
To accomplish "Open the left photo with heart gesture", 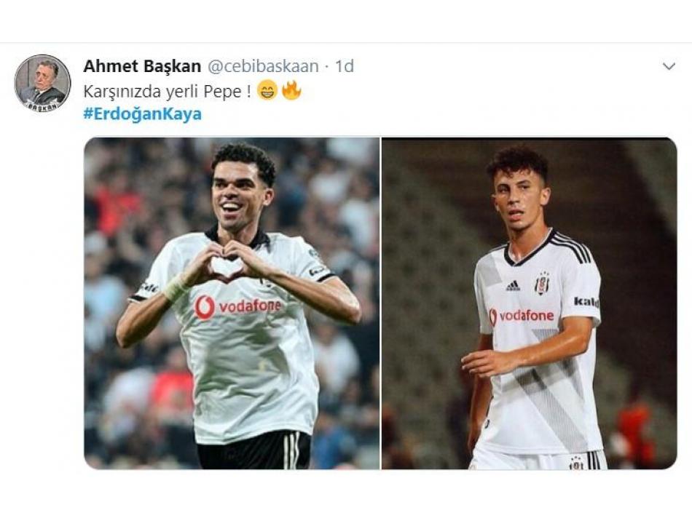I will (x=231, y=303).
